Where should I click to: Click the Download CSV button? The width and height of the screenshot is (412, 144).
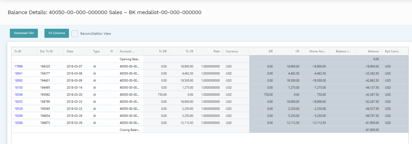click(x=24, y=33)
